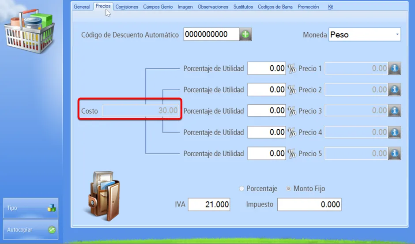The image size is (415, 244).
Task: Click the Precio 1 value field
Action: pyautogui.click(x=356, y=68)
